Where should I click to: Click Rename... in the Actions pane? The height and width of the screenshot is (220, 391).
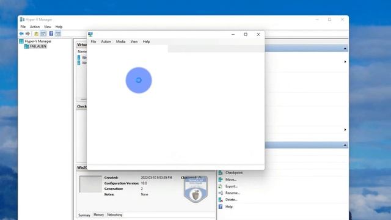click(233, 193)
